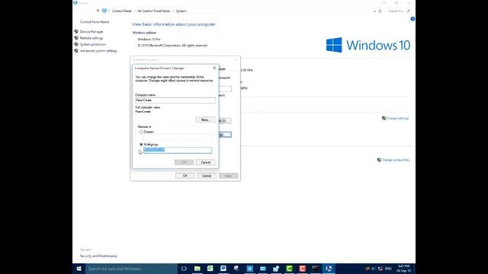Click the Computer name text field
Screen dimensions: 488x274
pos(175,100)
